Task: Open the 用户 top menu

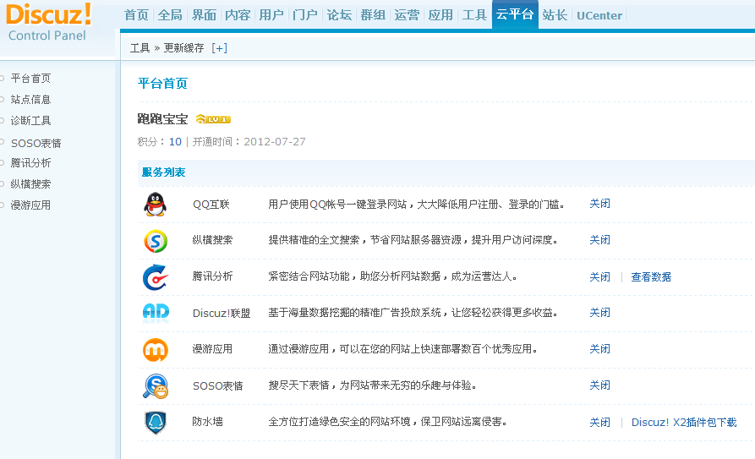Action: 271,15
